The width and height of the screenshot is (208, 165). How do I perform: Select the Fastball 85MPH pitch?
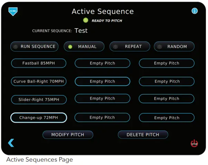(39, 63)
